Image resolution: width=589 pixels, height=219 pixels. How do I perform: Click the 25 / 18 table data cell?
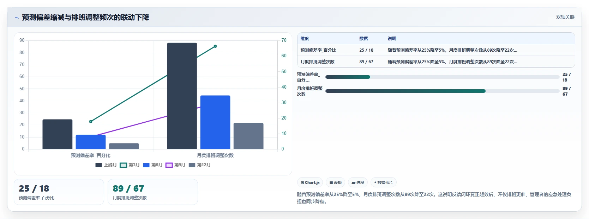[366, 50]
